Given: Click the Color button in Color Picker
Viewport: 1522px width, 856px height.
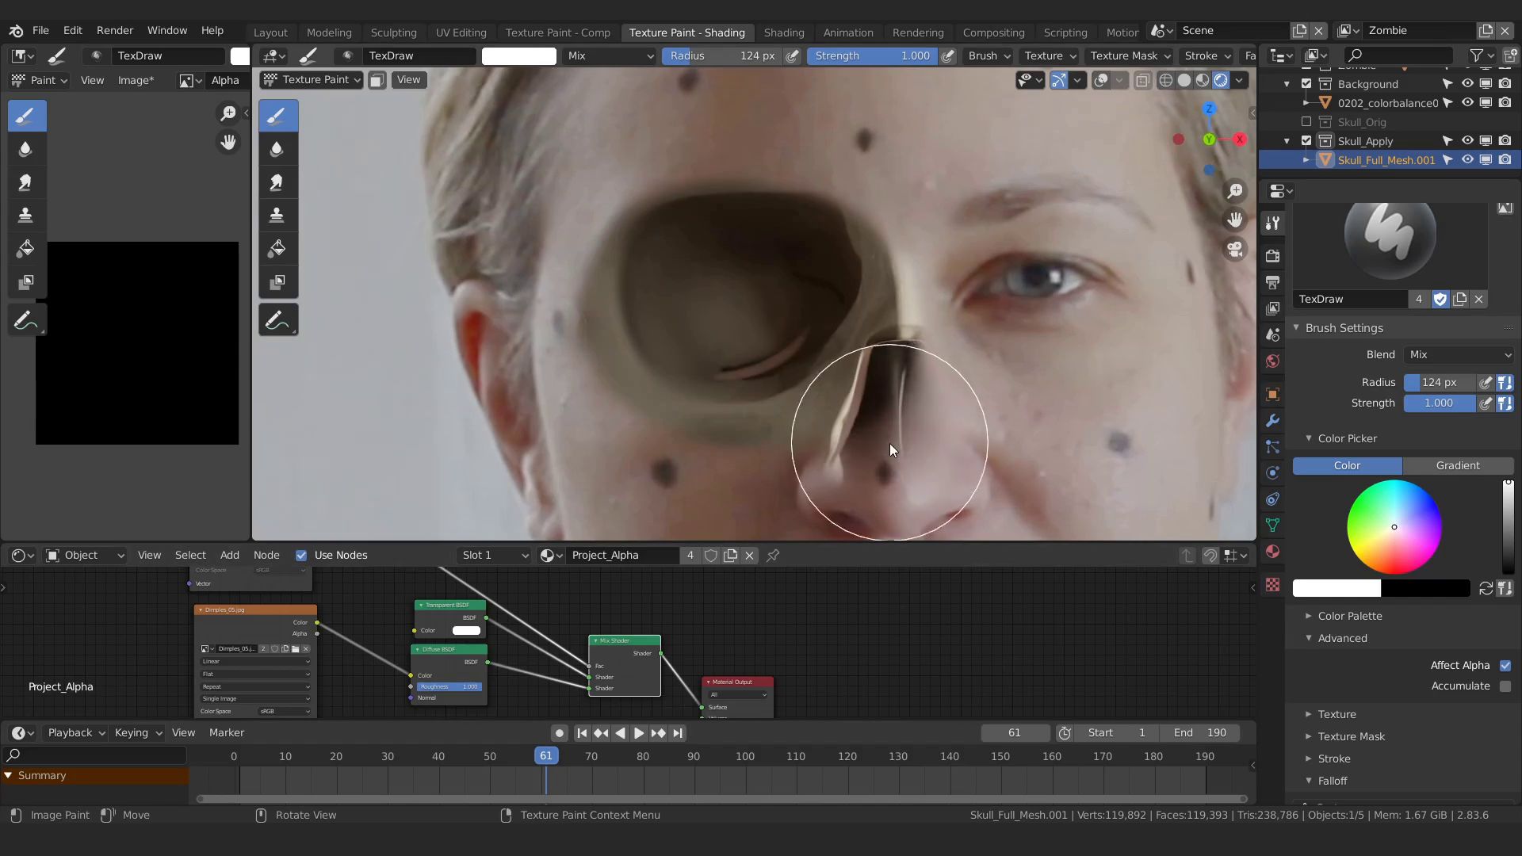Looking at the screenshot, I should point(1347,466).
